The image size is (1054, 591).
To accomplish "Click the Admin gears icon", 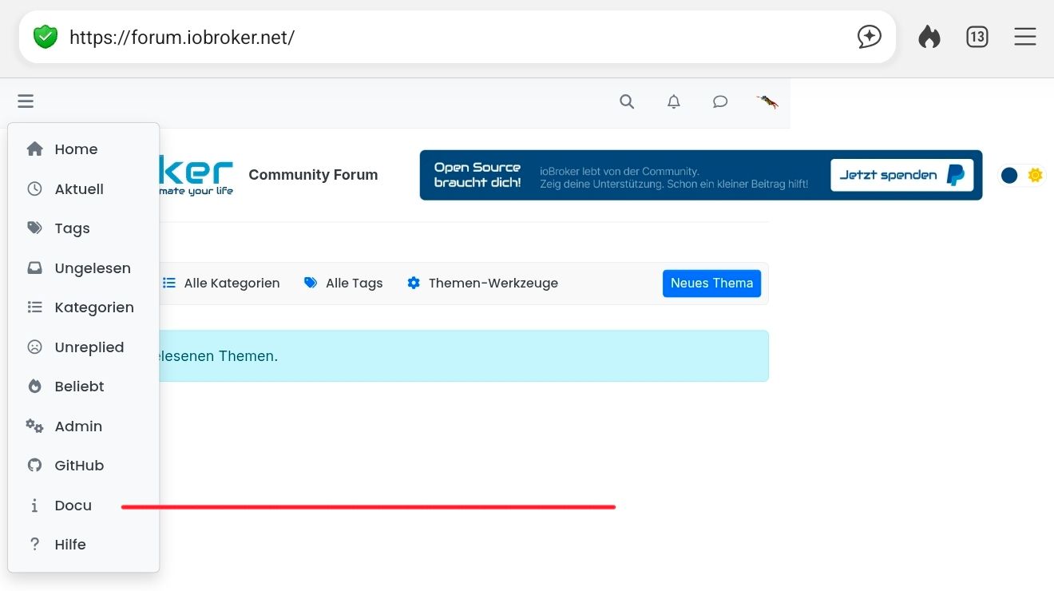I will 34,426.
